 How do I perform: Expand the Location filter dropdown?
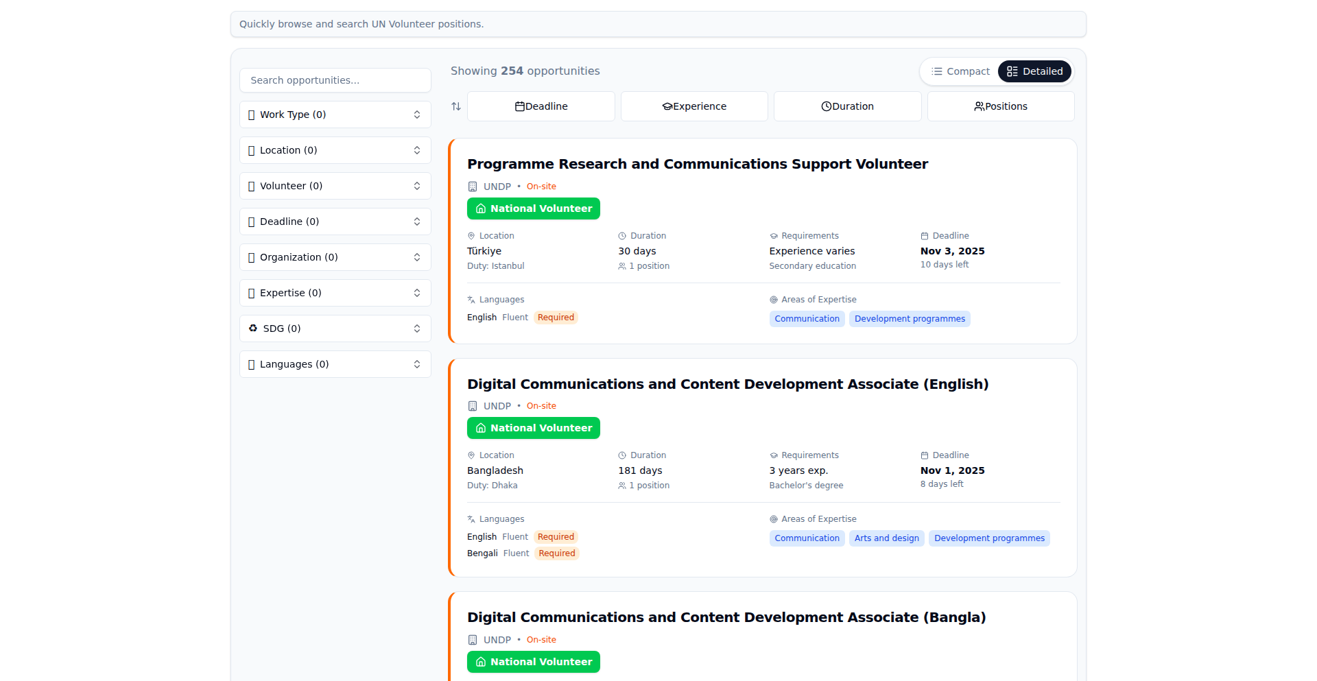coord(335,150)
